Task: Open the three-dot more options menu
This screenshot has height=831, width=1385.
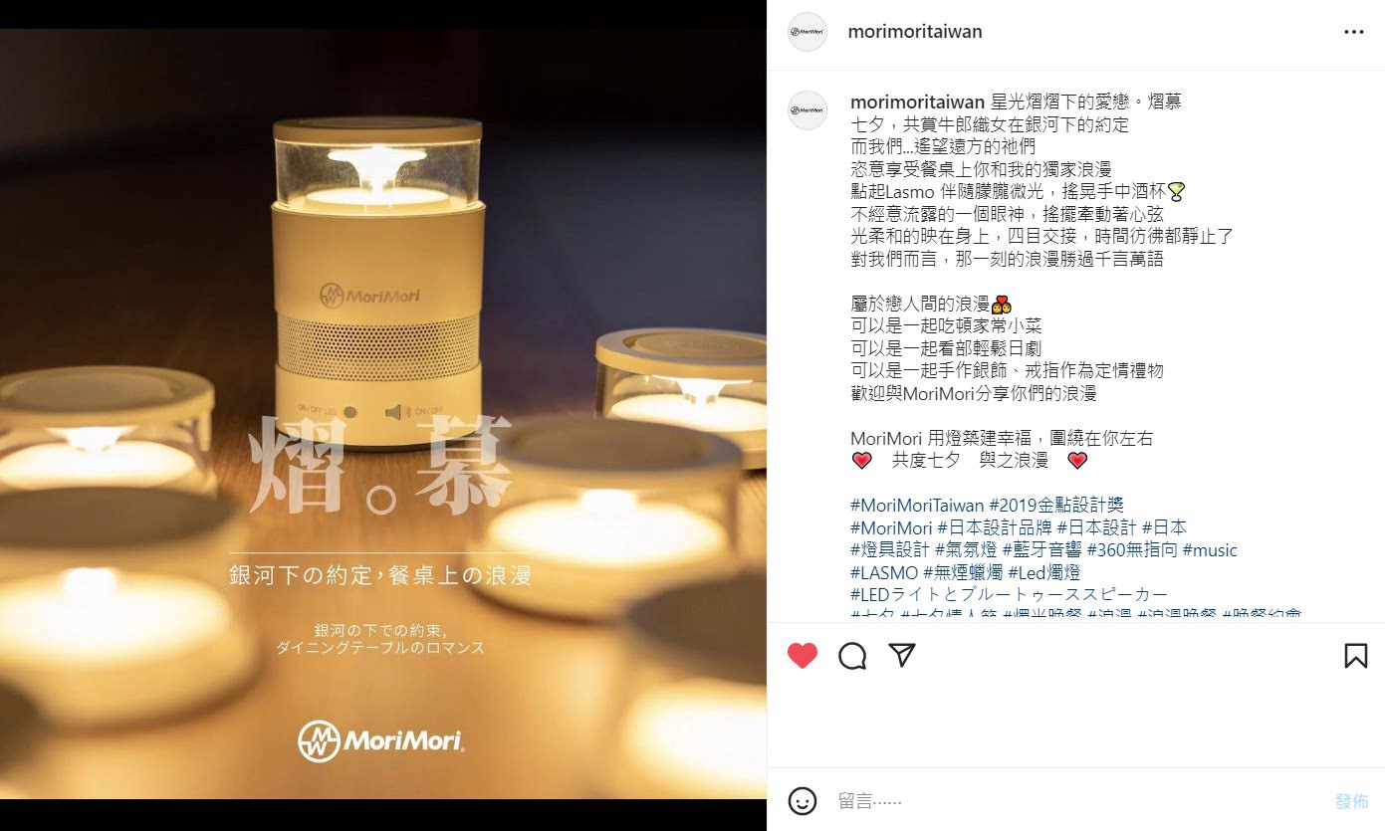Action: click(1354, 32)
